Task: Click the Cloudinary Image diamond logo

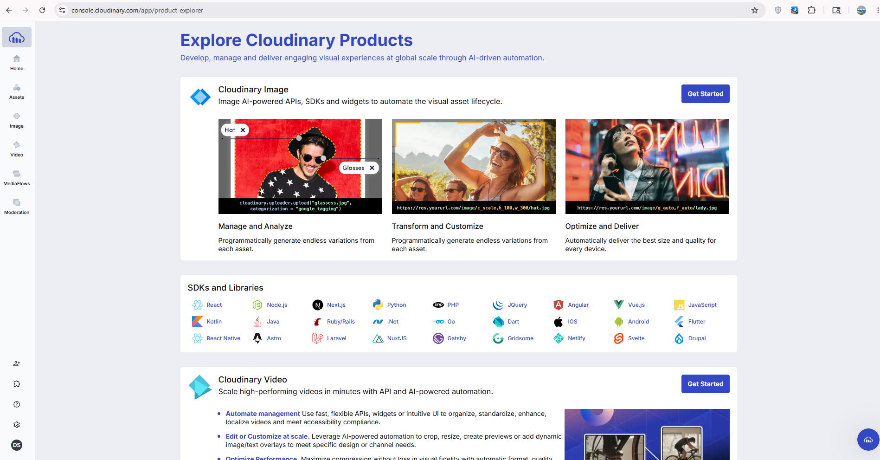Action: tap(200, 97)
